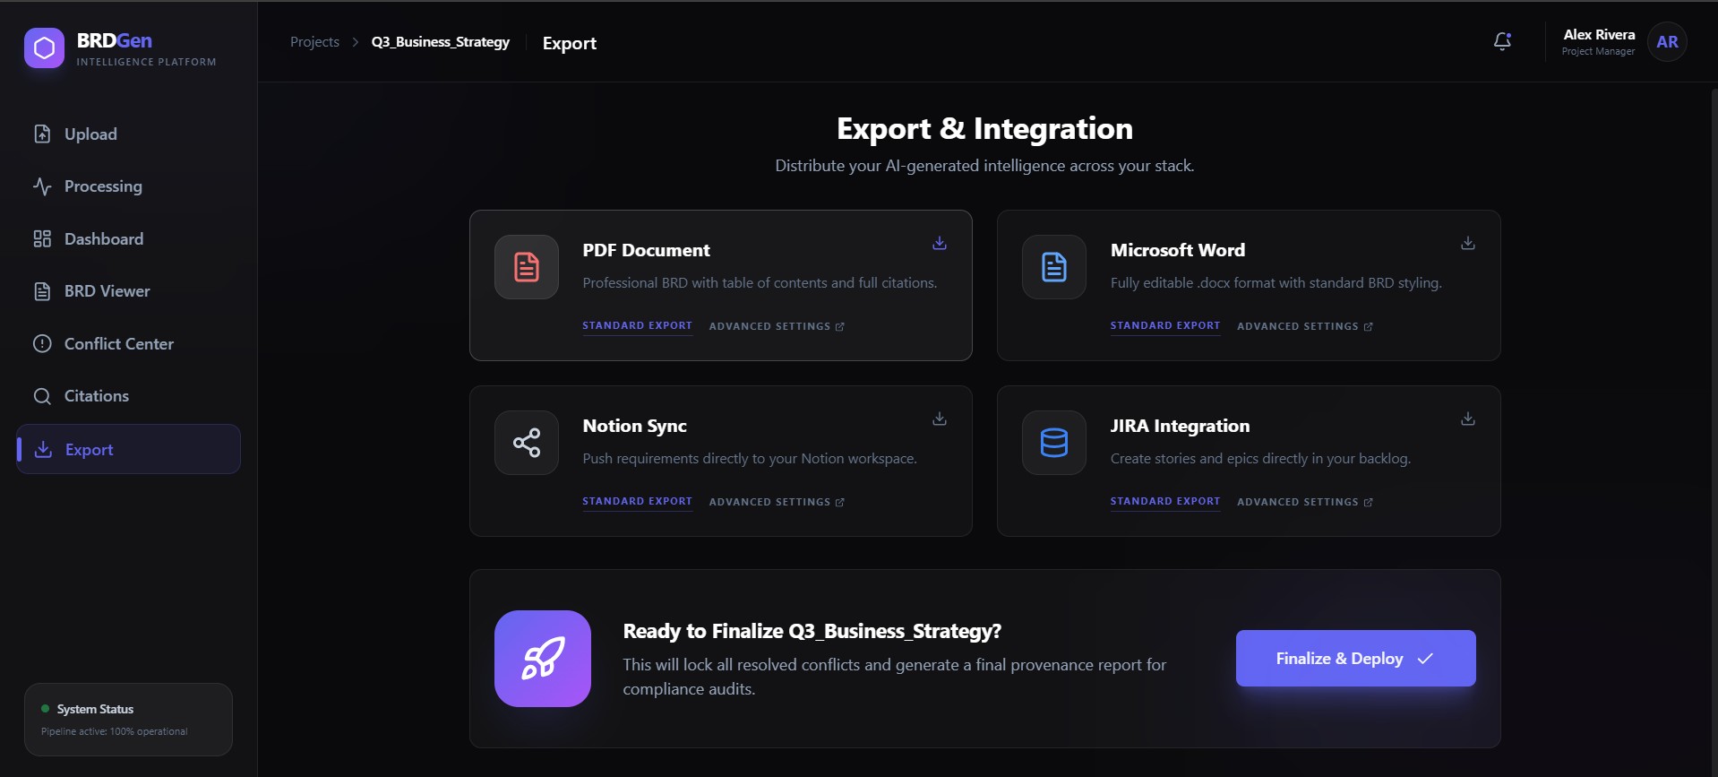Click the Dashboard grid icon
Screen dimensions: 1718x777
[x=42, y=239]
